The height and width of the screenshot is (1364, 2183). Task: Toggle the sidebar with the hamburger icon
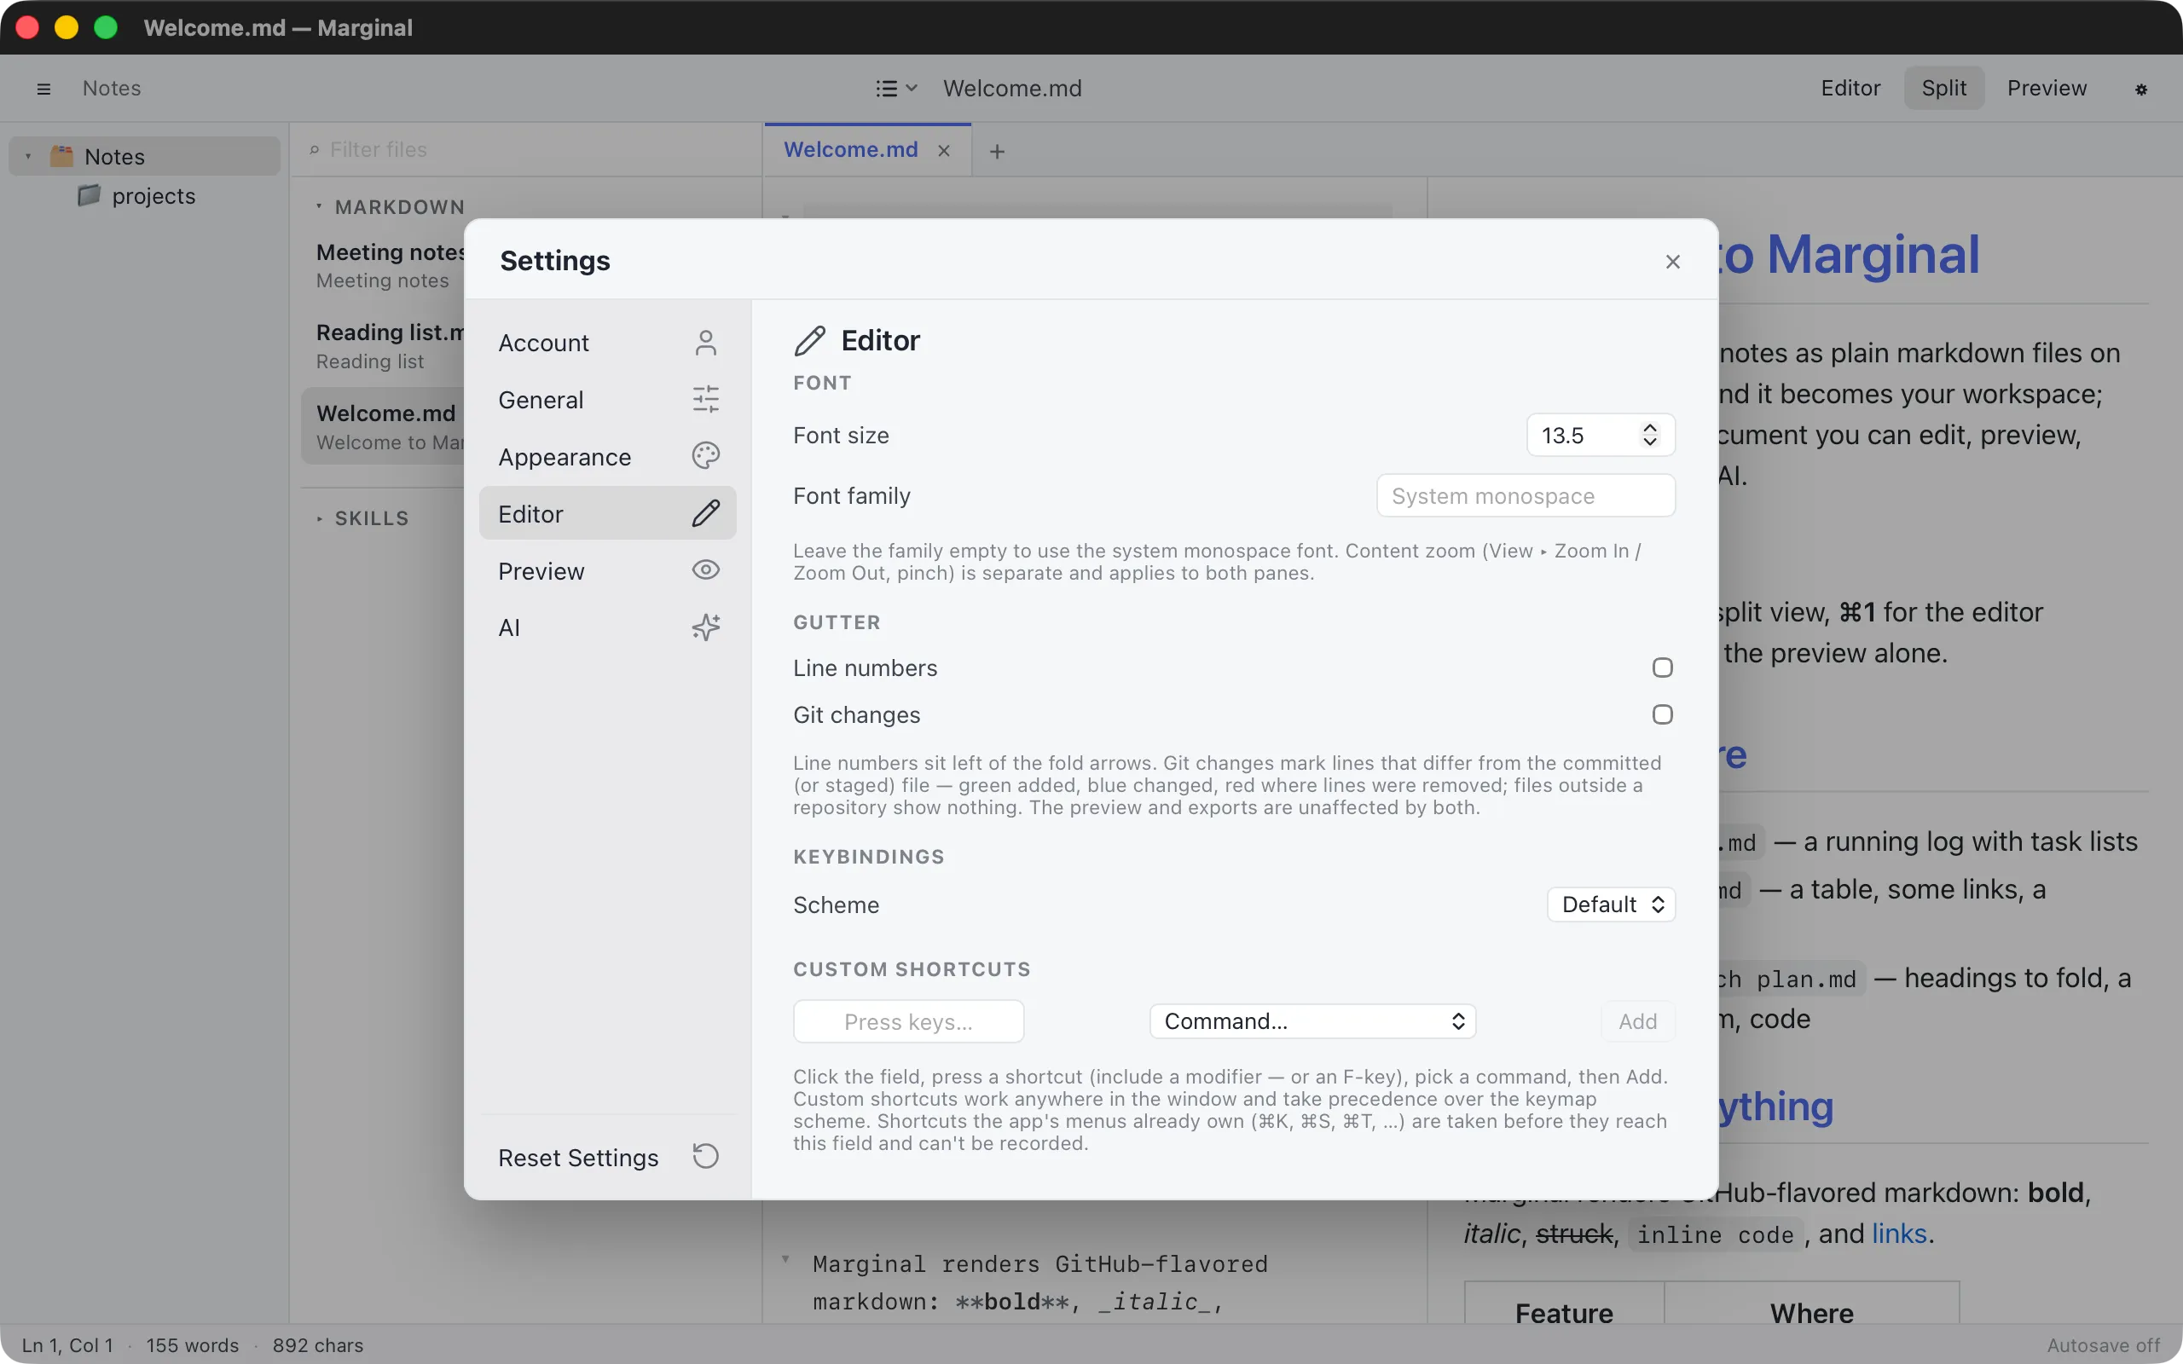pyautogui.click(x=43, y=89)
